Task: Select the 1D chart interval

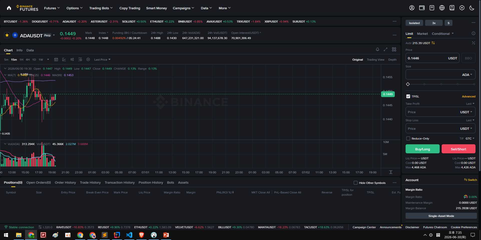Action: pos(34,60)
